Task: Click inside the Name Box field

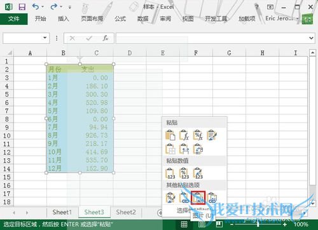Action: (x=22, y=38)
